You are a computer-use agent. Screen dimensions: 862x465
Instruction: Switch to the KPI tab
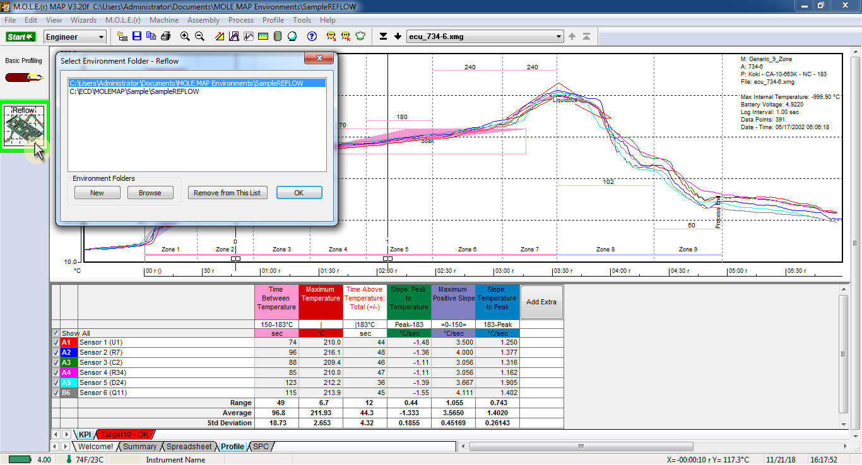pos(85,434)
